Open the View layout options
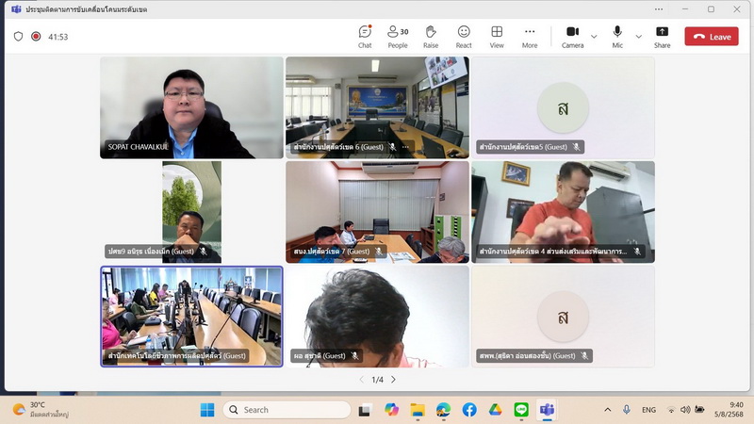754x424 pixels. tap(497, 36)
